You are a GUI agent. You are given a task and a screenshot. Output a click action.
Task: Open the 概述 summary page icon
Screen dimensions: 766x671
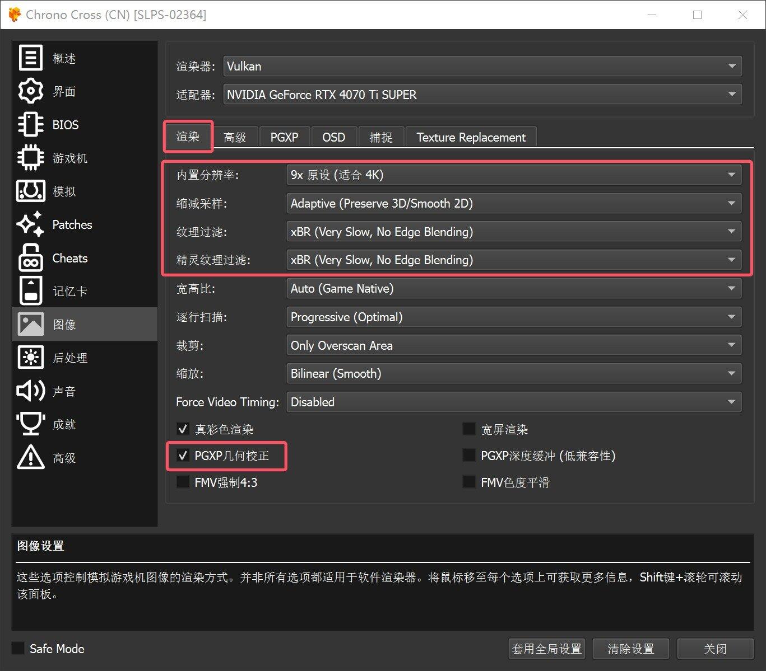pyautogui.click(x=30, y=58)
